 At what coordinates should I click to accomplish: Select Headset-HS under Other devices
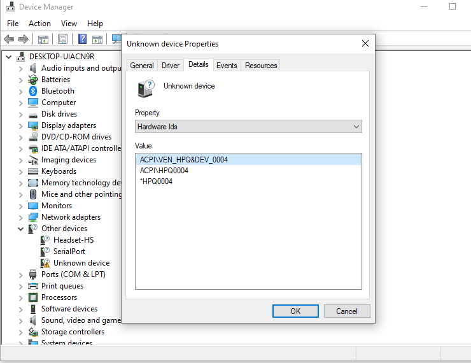point(74,240)
